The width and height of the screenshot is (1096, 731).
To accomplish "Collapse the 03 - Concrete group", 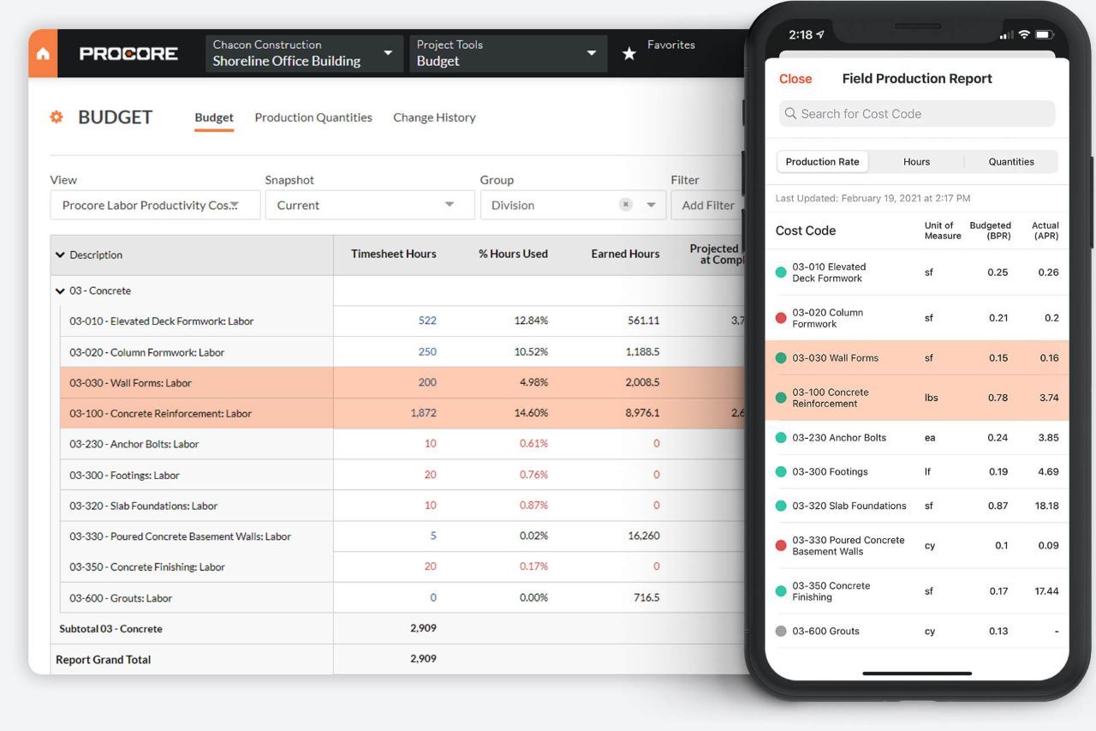I will [60, 291].
